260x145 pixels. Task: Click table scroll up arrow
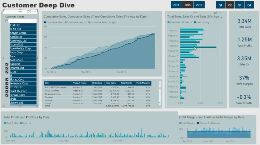160,84
